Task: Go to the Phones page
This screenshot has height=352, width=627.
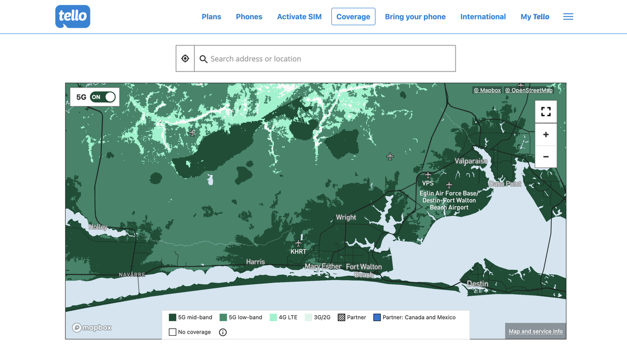Action: point(249,17)
